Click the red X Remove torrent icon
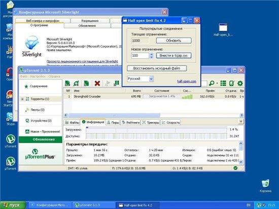This screenshot has height=209, width=279. point(97,83)
